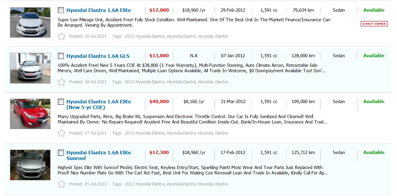397x196 pixels.
Task: Click the Direct Owner badge
Action: click(x=374, y=24)
